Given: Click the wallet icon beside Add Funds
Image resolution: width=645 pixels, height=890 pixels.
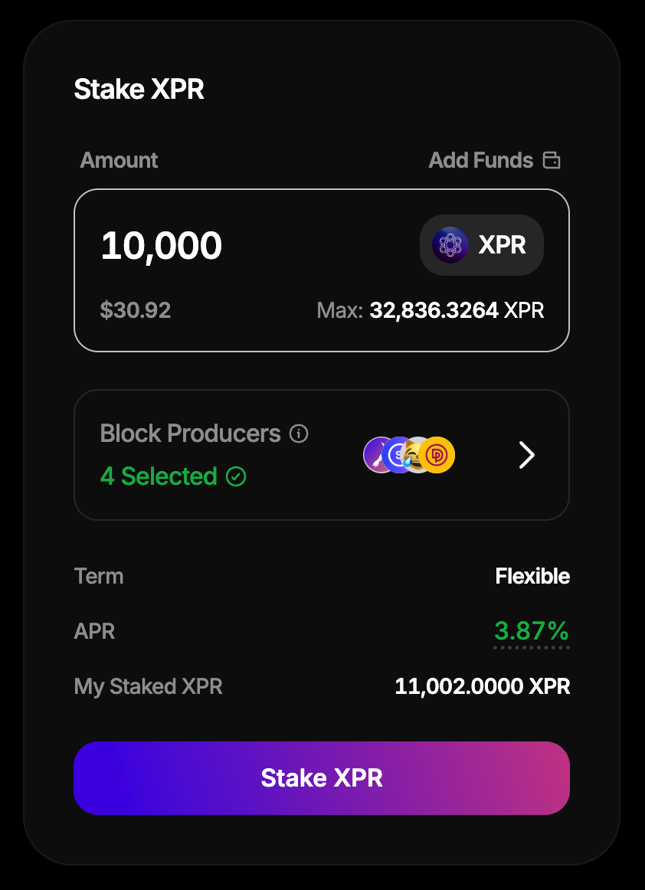Looking at the screenshot, I should point(552,160).
